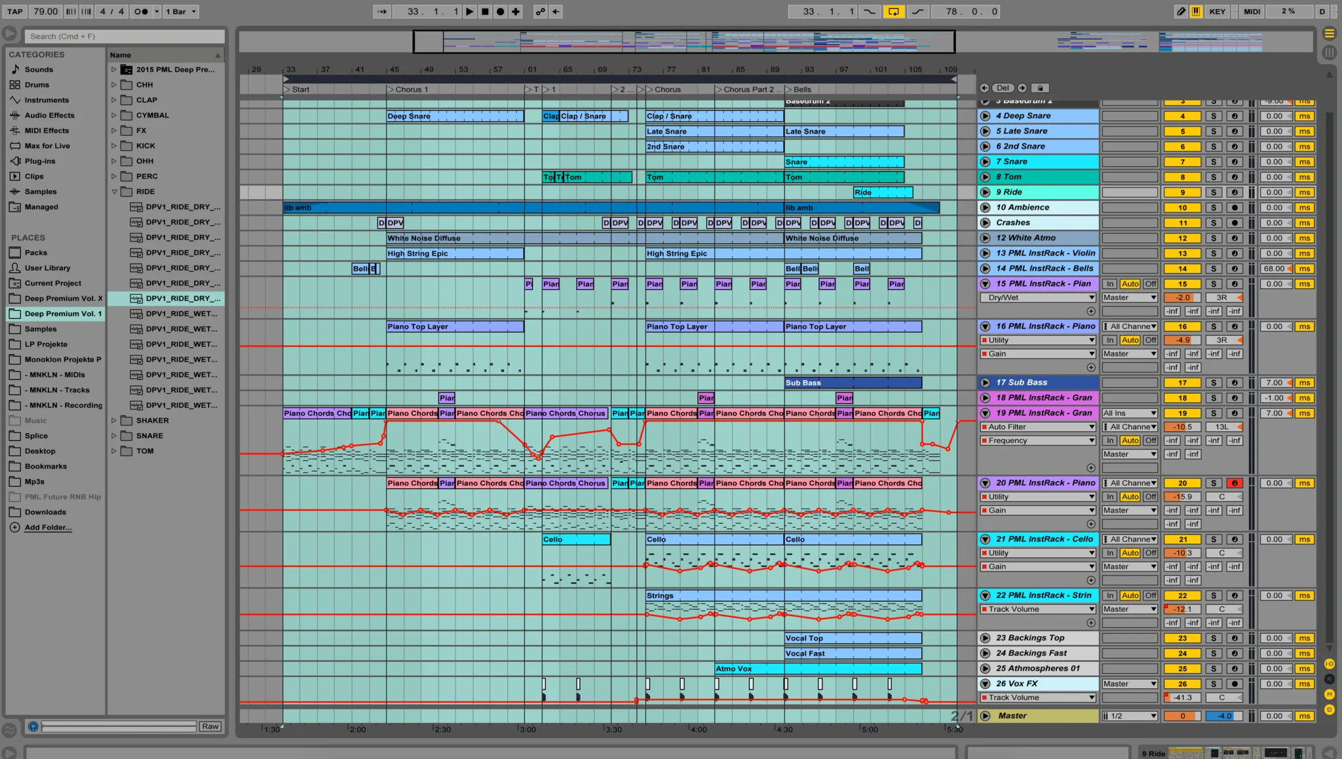Screen dimensions: 1342x759
Task: Click the MIDI overdub plus icon
Action: tap(516, 11)
